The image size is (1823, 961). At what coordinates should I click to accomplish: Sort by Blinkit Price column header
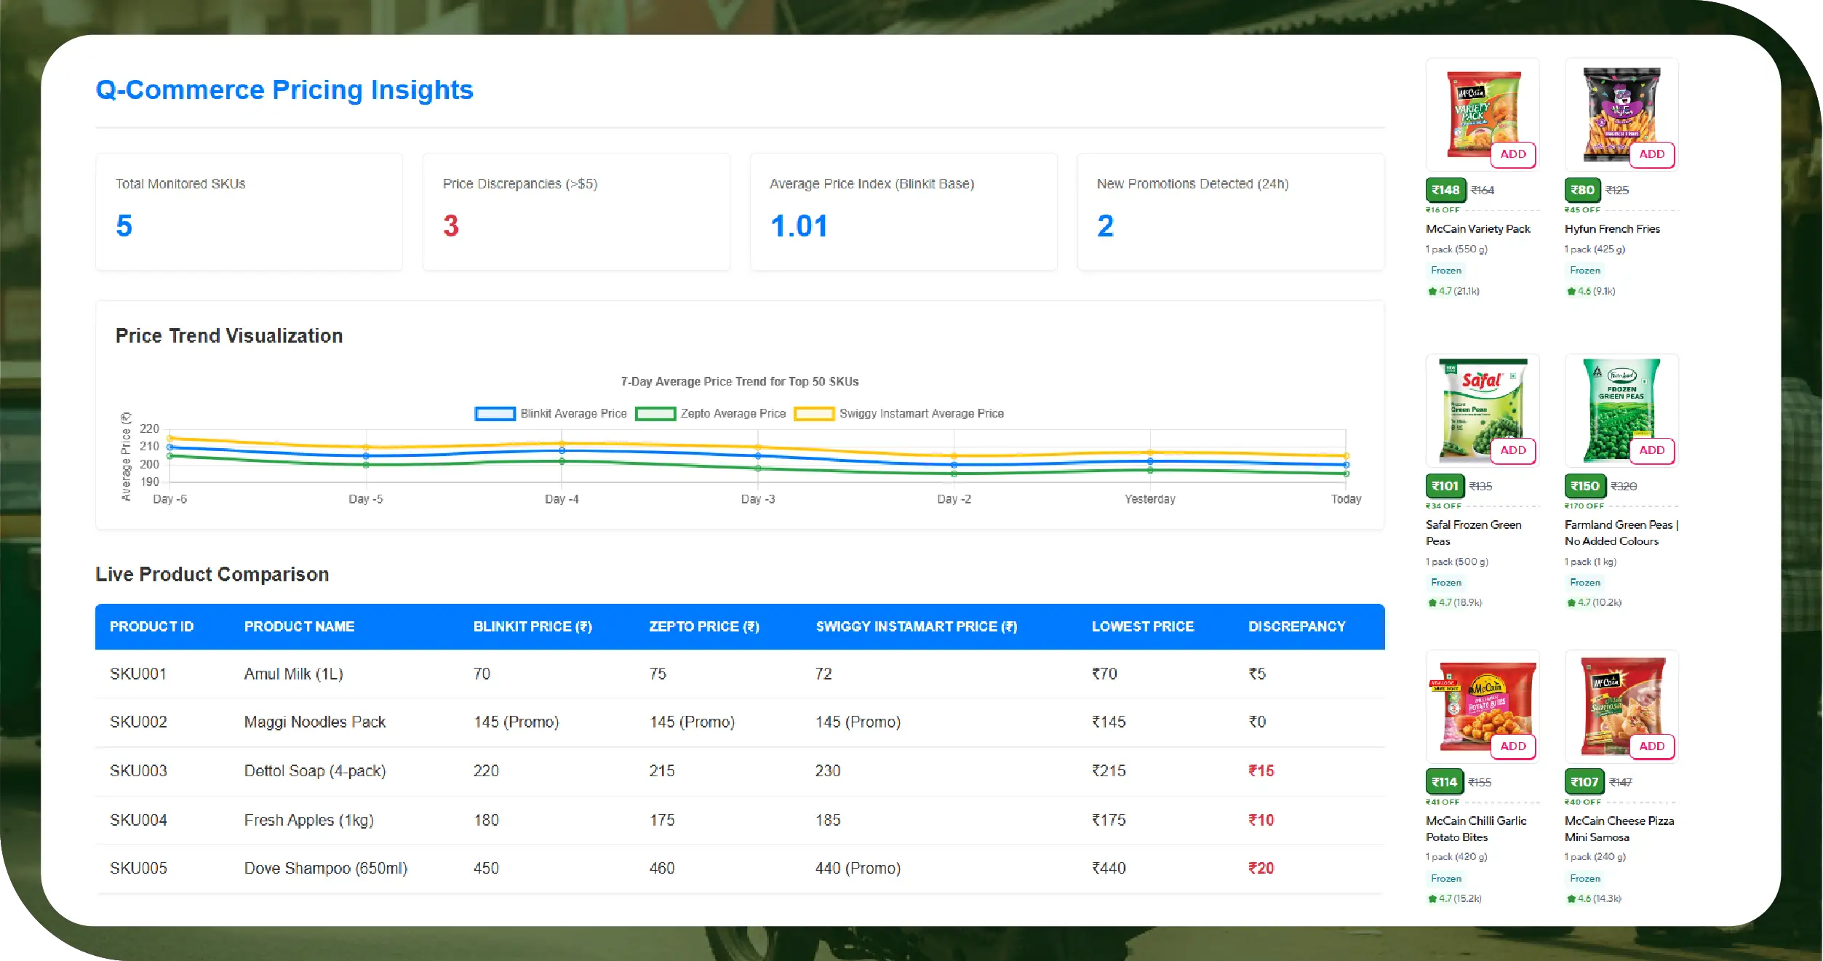[x=532, y=627]
